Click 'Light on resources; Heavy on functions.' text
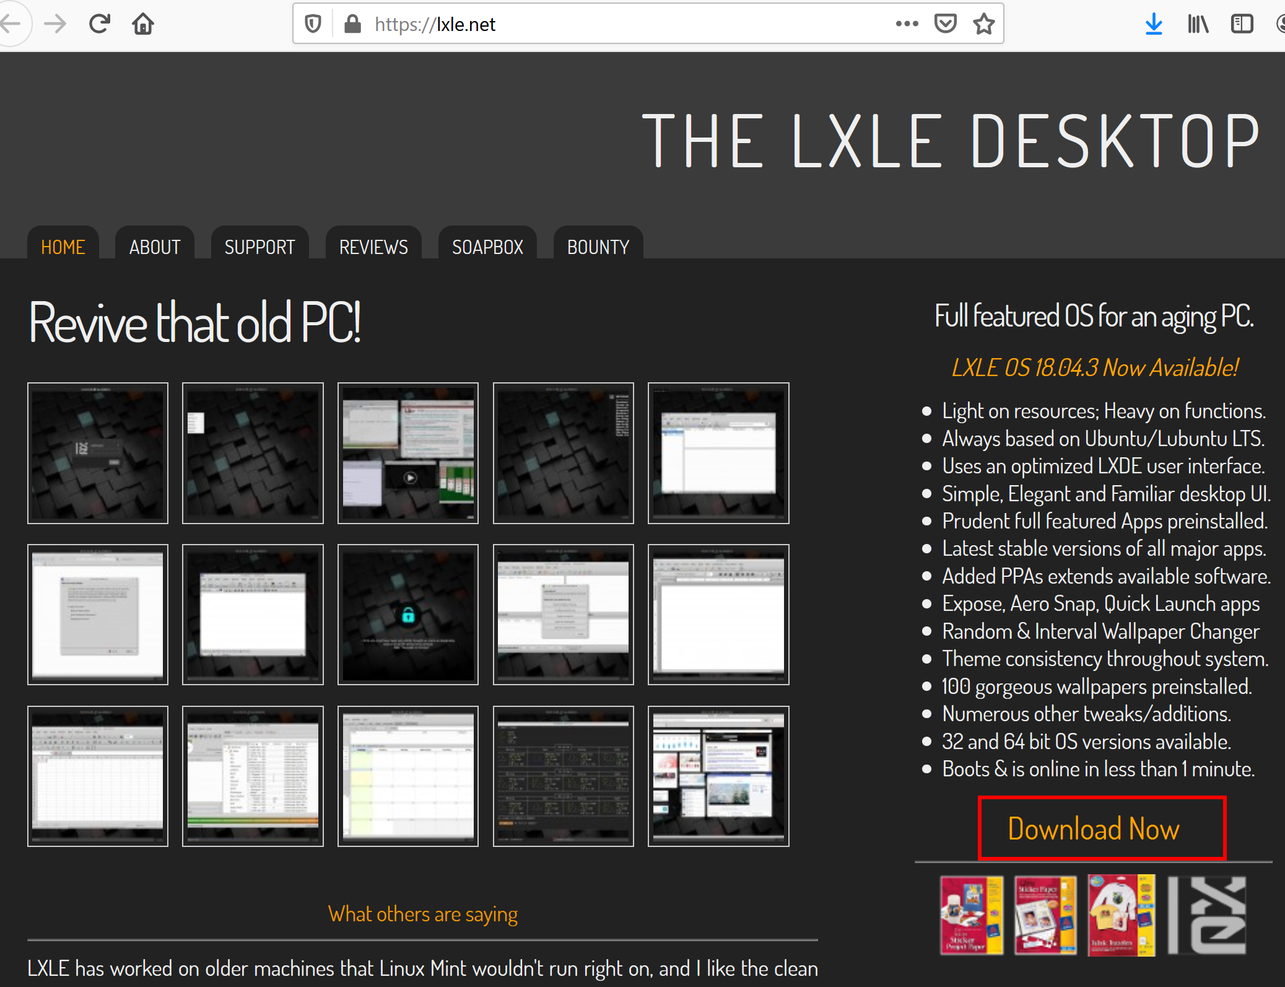The height and width of the screenshot is (987, 1285). 1104,411
